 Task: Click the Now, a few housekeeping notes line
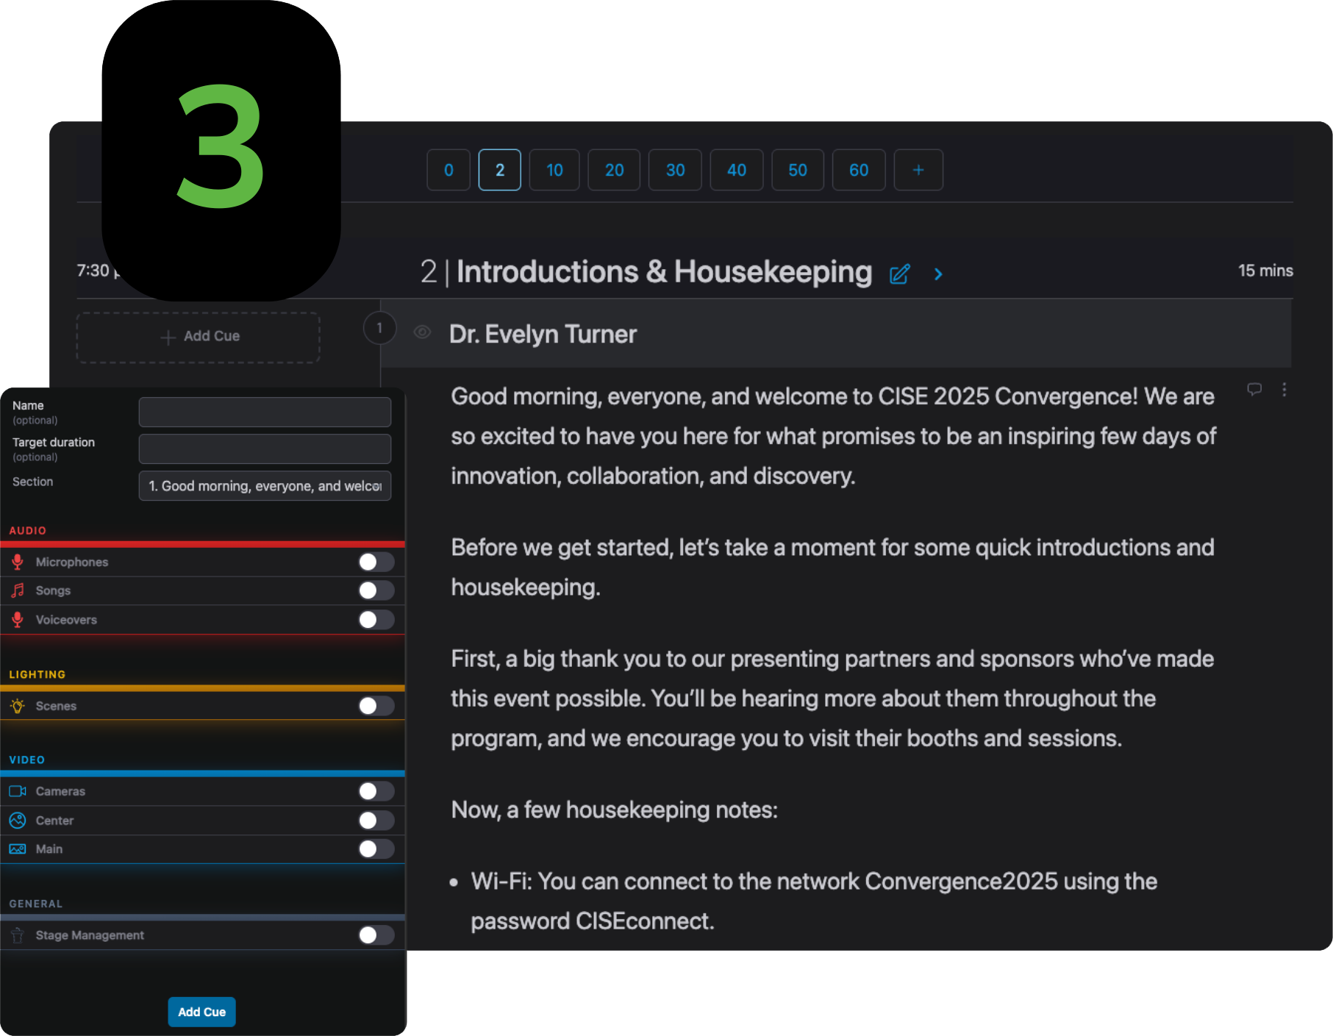[x=614, y=810]
